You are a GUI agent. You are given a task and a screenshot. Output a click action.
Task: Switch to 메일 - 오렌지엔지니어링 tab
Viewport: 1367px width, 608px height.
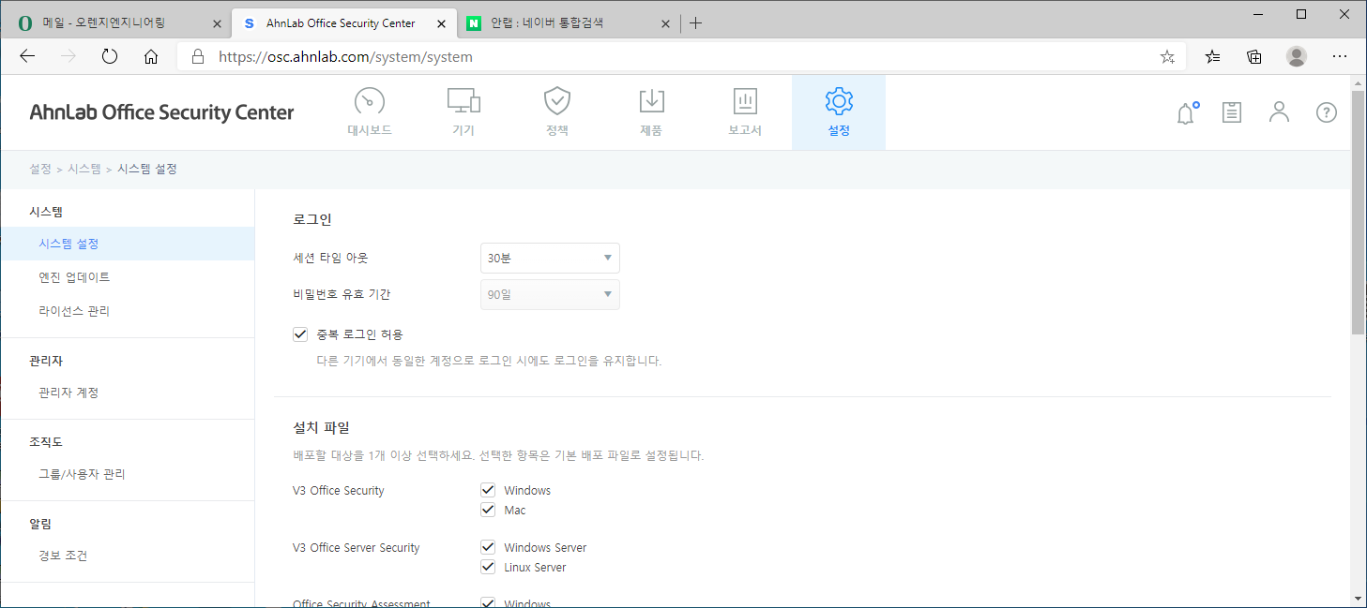click(116, 23)
